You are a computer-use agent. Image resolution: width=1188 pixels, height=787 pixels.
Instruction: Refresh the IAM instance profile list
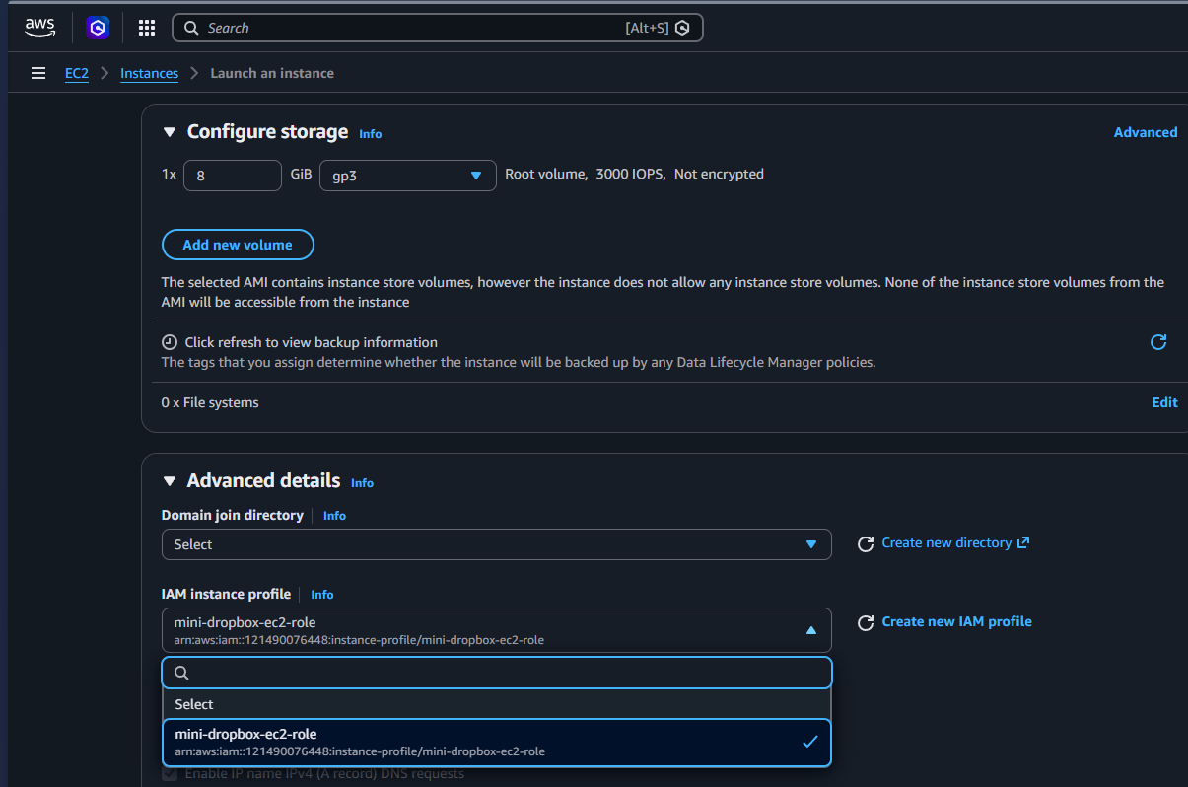866,623
